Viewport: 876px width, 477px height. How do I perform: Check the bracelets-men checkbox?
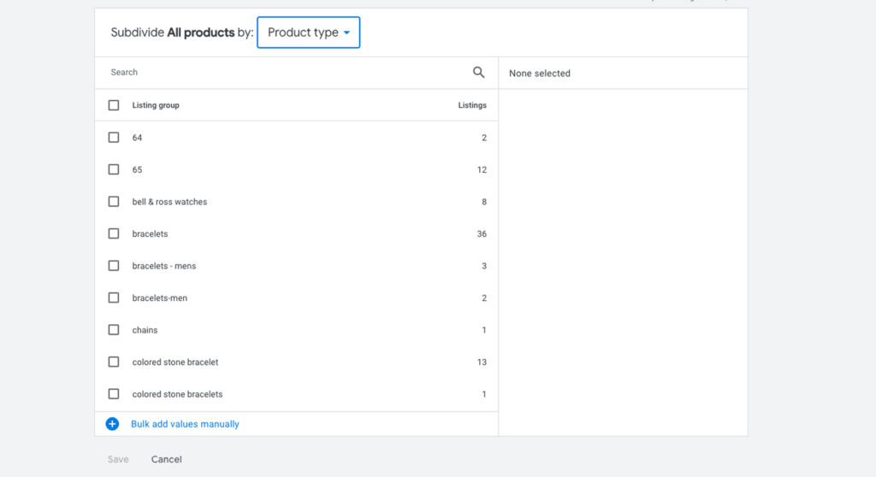(114, 297)
